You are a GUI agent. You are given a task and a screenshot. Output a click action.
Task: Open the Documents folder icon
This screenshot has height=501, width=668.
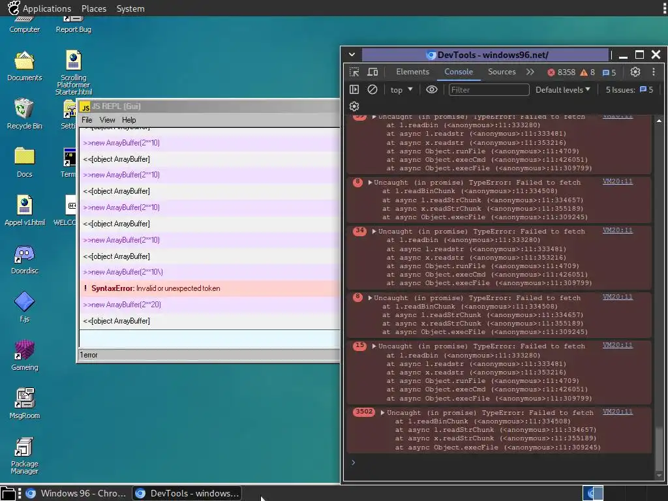pyautogui.click(x=24, y=67)
